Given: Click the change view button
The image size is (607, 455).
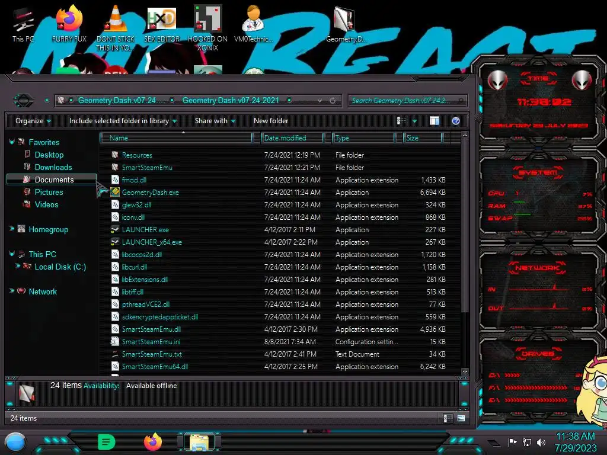Looking at the screenshot, I should pyautogui.click(x=401, y=121).
